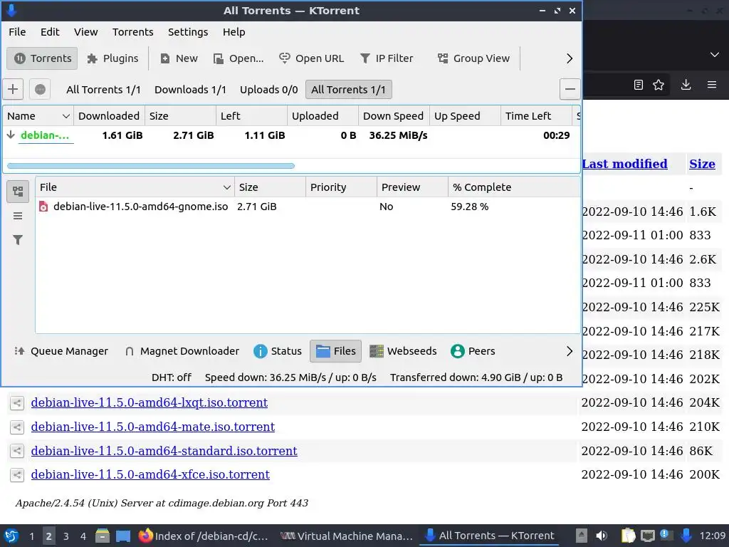The height and width of the screenshot is (547, 729).
Task: Click New torrent toolbar button
Action: (179, 58)
